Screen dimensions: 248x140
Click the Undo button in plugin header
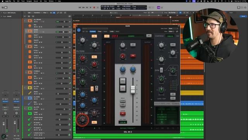coord(112,31)
